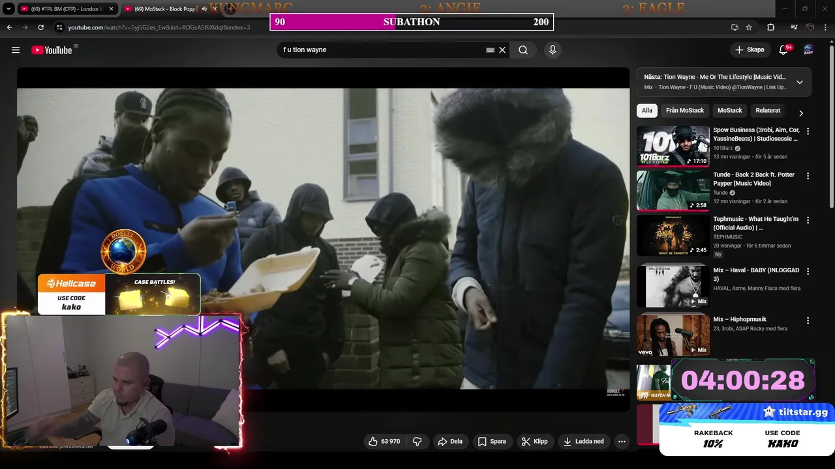Open the Tephmusic What He Taught'm thumbnail
This screenshot has height=469, width=835.
(673, 235)
